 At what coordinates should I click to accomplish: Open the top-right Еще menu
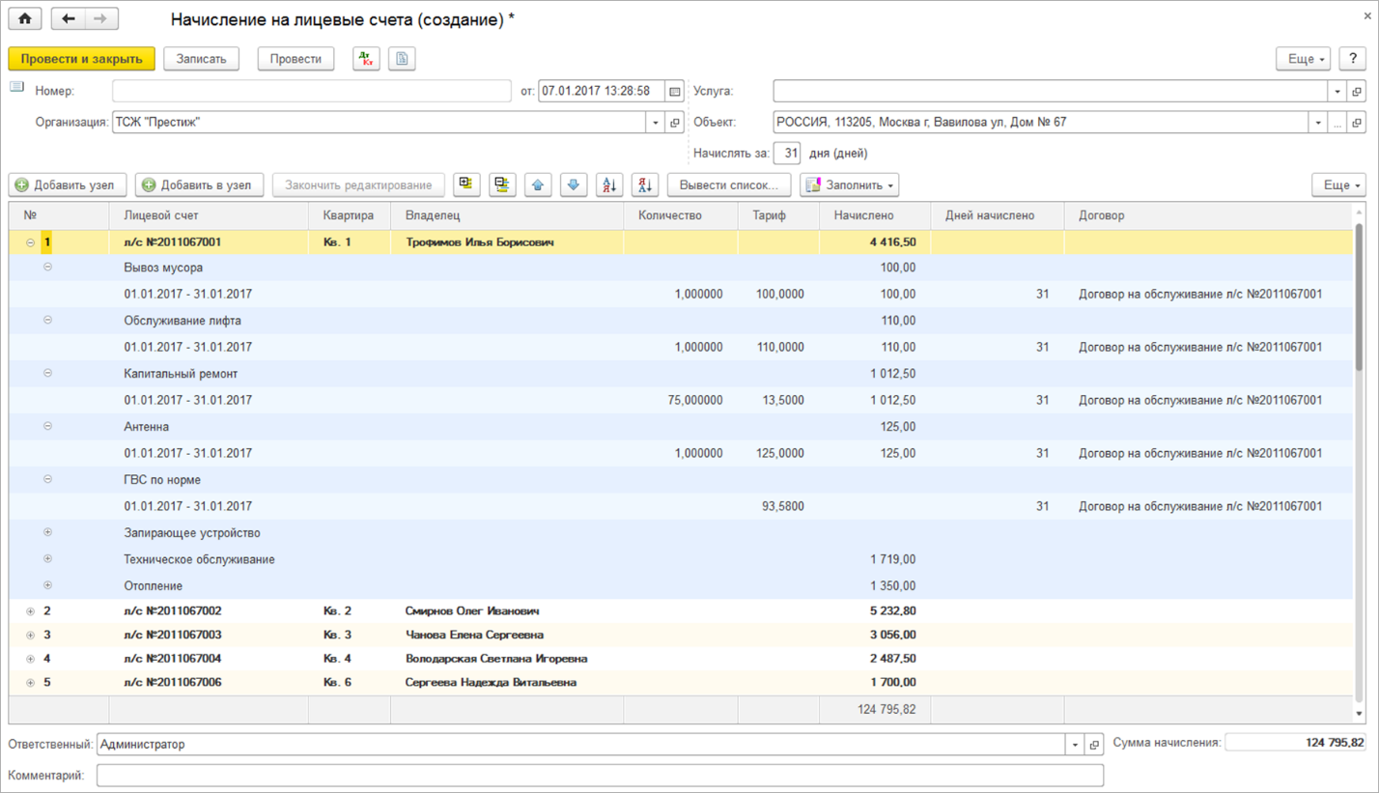pyautogui.click(x=1303, y=59)
